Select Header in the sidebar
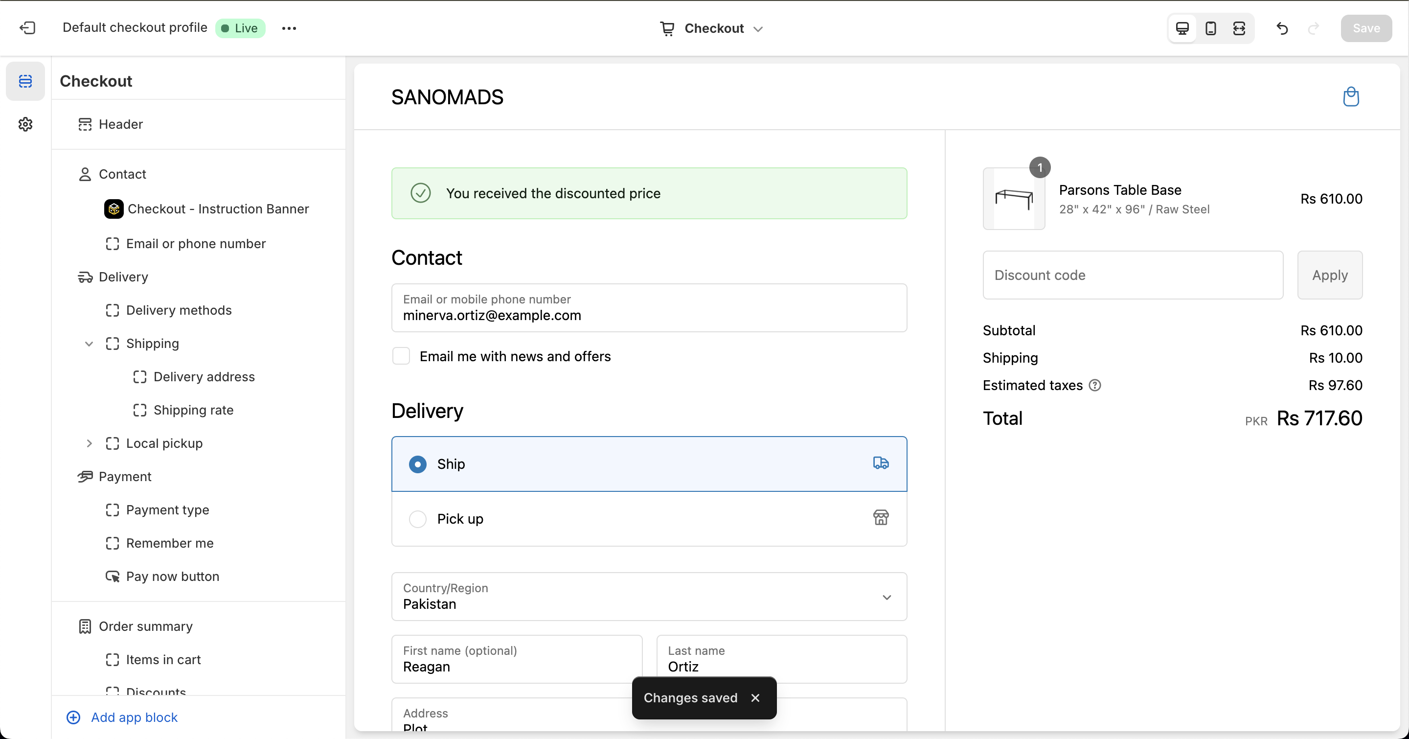1409x739 pixels. [x=120, y=124]
